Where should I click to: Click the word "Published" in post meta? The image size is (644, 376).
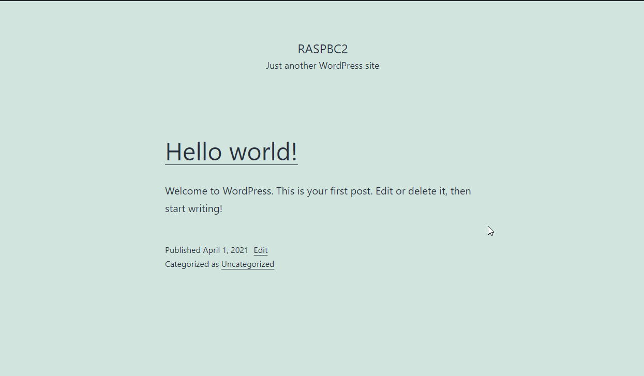[x=183, y=250]
